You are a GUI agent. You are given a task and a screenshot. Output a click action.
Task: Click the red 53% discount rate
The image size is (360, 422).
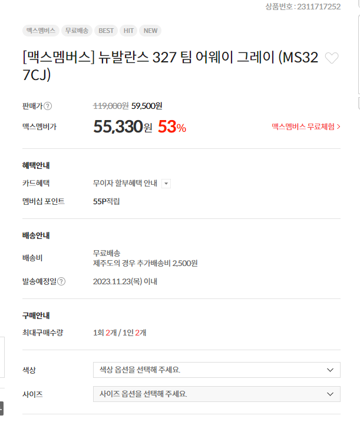172,127
